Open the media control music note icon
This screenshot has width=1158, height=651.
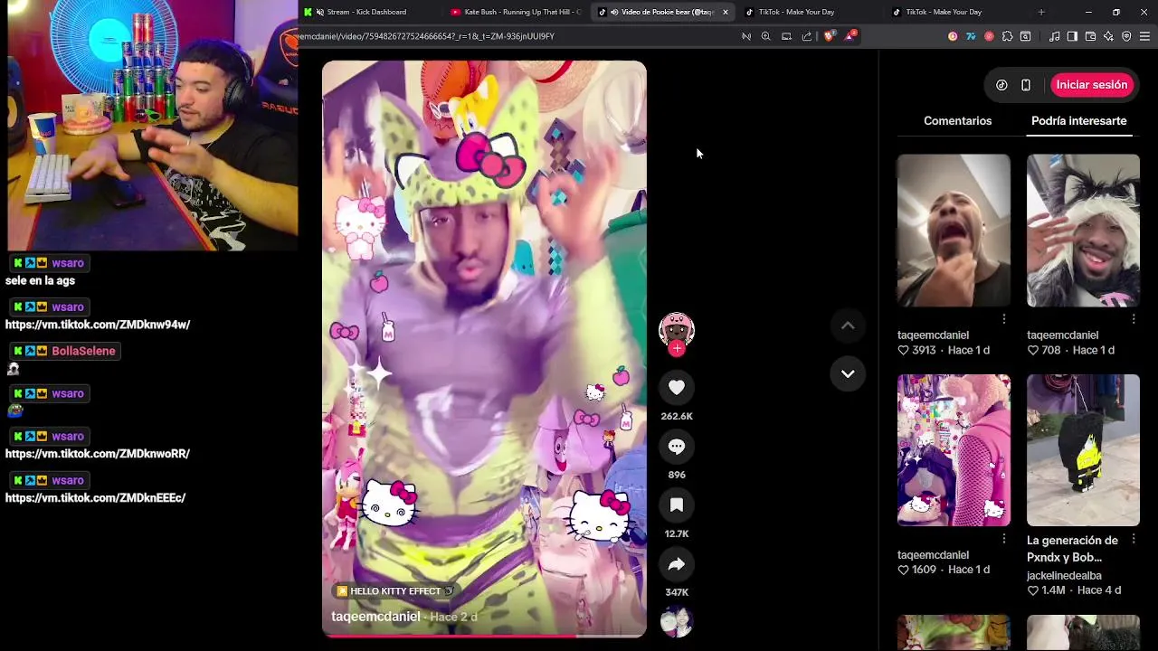click(x=1054, y=36)
